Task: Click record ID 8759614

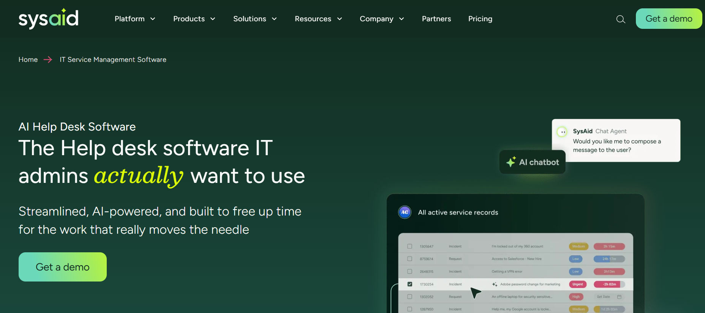Action: [427, 259]
